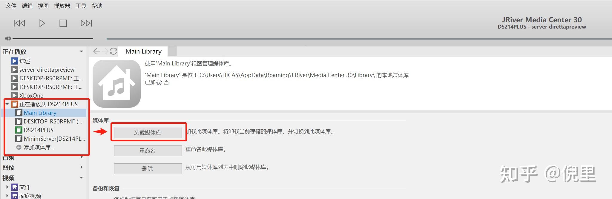The image size is (612, 199).
Task: Click the 正在播放 section header
Action: coord(15,51)
